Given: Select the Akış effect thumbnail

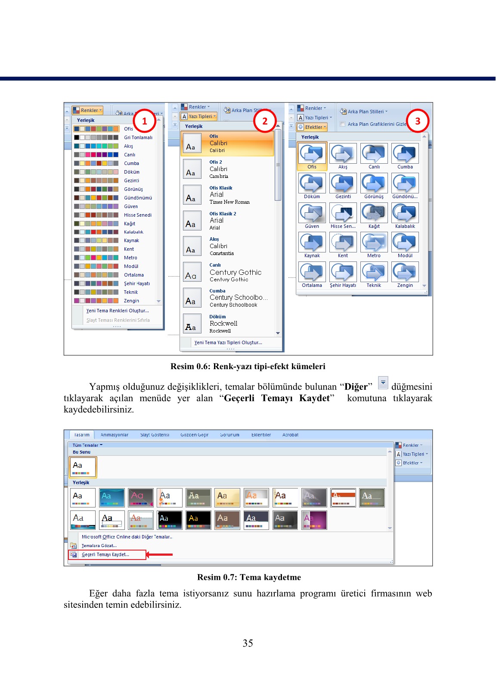Looking at the screenshot, I should coord(343,154).
